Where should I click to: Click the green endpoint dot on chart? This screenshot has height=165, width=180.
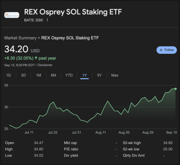[175, 89]
